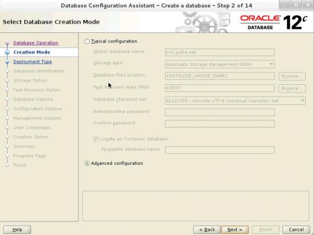Click the Oracle 12c Database logo

click(x=273, y=22)
